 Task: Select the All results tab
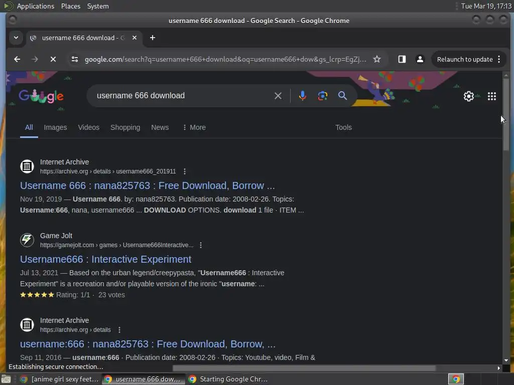tap(29, 127)
